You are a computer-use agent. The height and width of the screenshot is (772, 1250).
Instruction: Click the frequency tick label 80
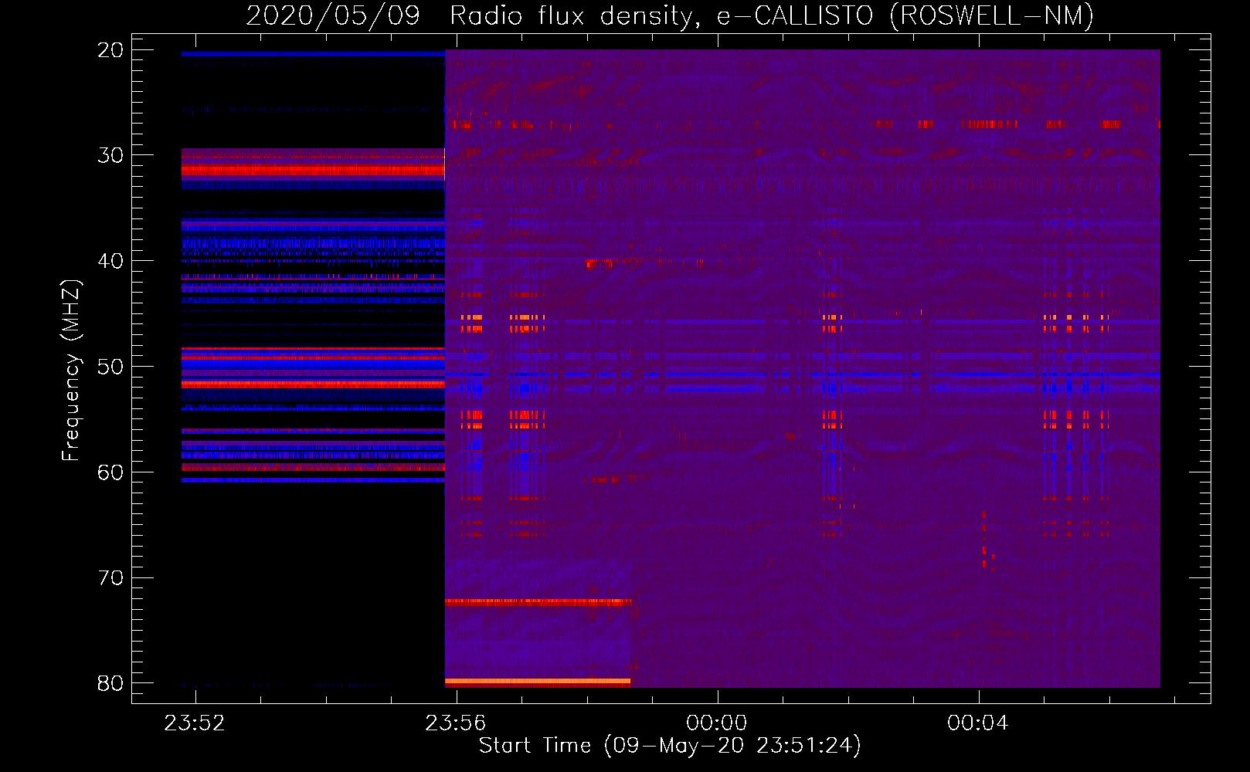click(x=110, y=683)
